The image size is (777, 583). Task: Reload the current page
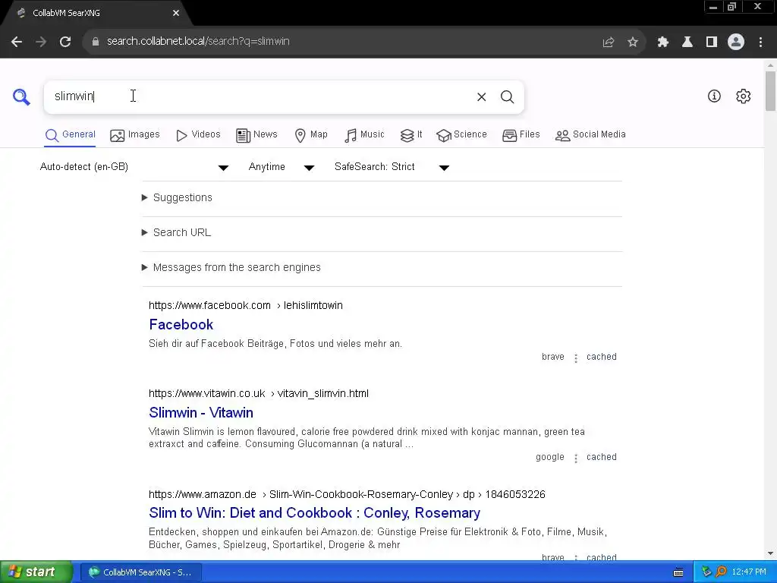[x=65, y=42]
